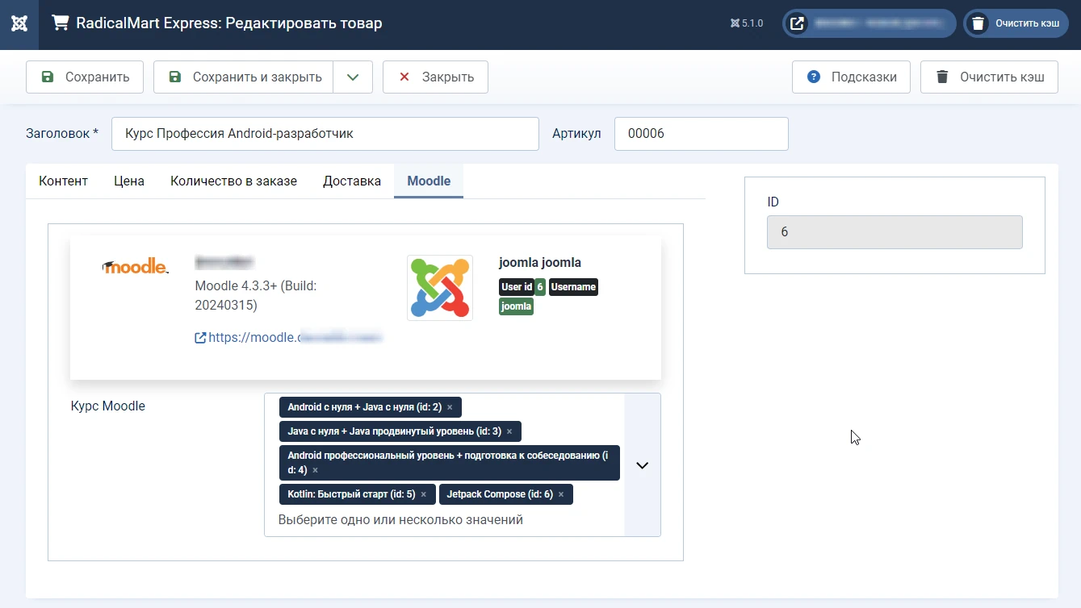Remove 'Kotlin: Быстрый старт' course tag
The height and width of the screenshot is (608, 1081).
pos(423,494)
